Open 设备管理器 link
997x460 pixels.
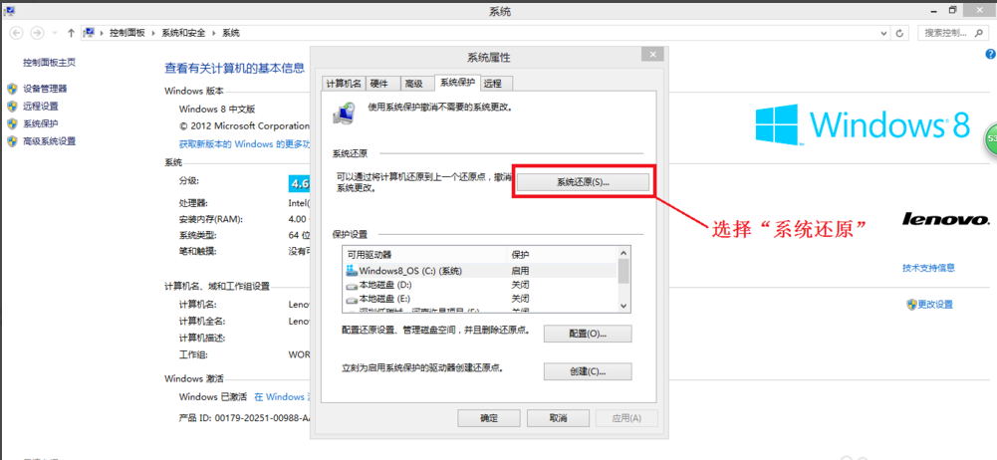click(45, 89)
